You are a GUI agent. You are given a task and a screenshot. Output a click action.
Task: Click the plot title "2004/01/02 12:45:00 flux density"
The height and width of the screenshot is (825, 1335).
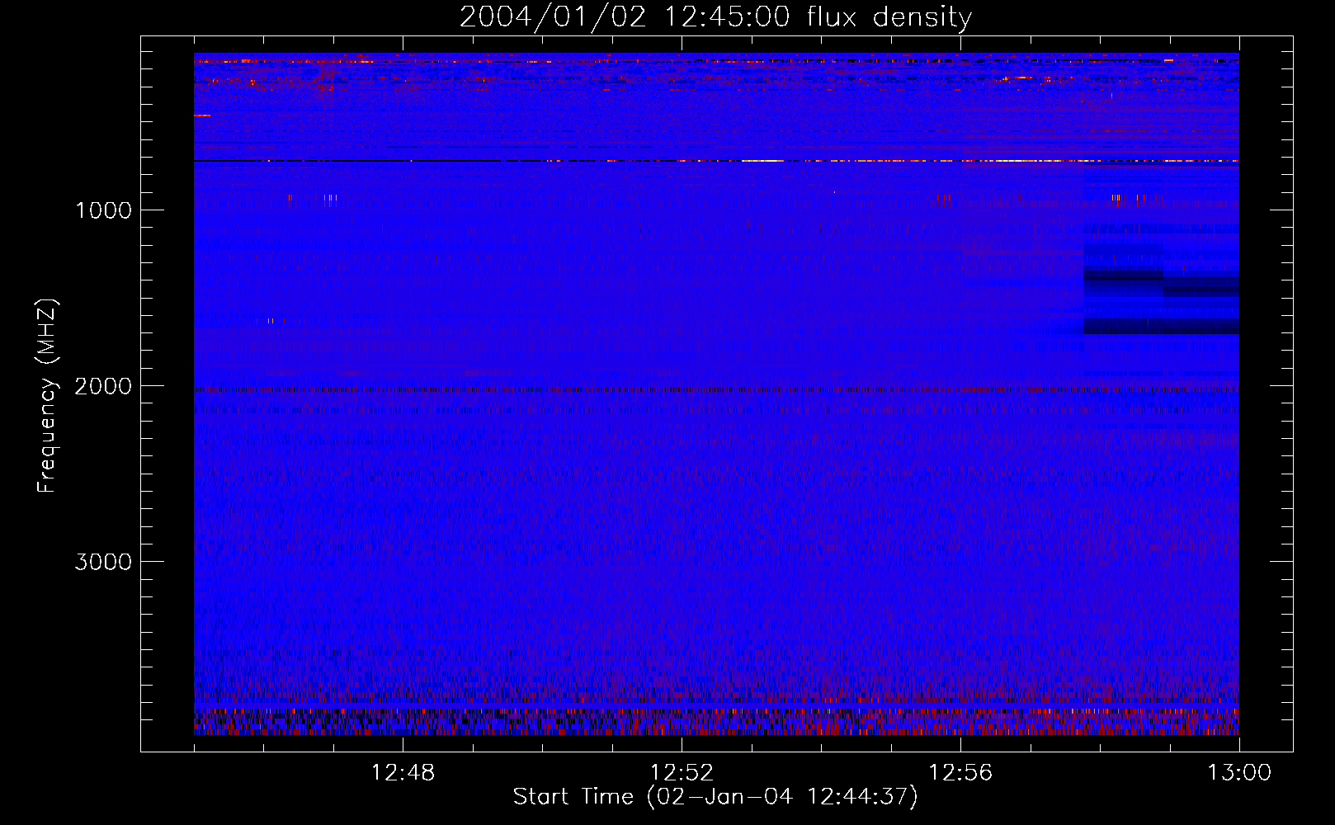pos(715,17)
